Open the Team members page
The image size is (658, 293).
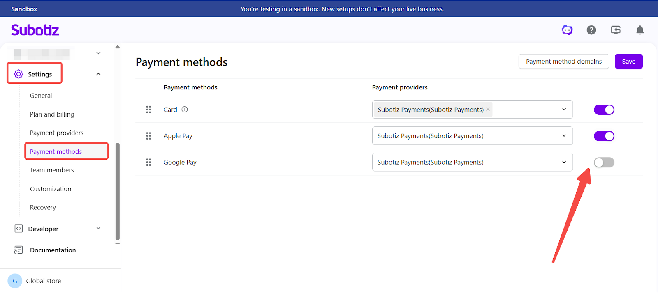click(52, 170)
